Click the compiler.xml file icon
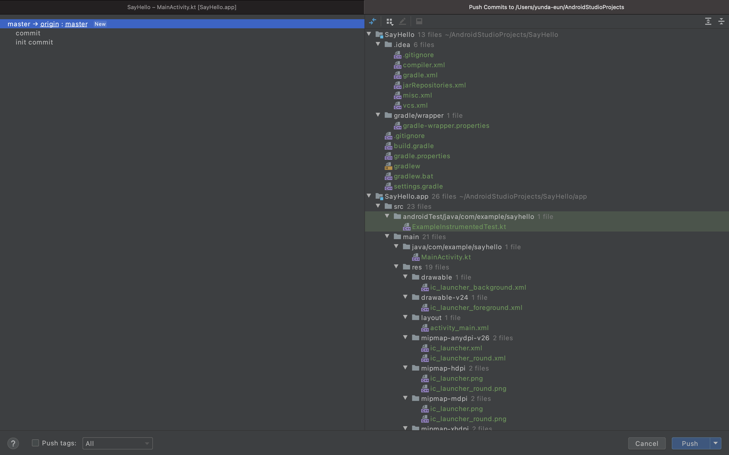The image size is (729, 455). (398, 65)
